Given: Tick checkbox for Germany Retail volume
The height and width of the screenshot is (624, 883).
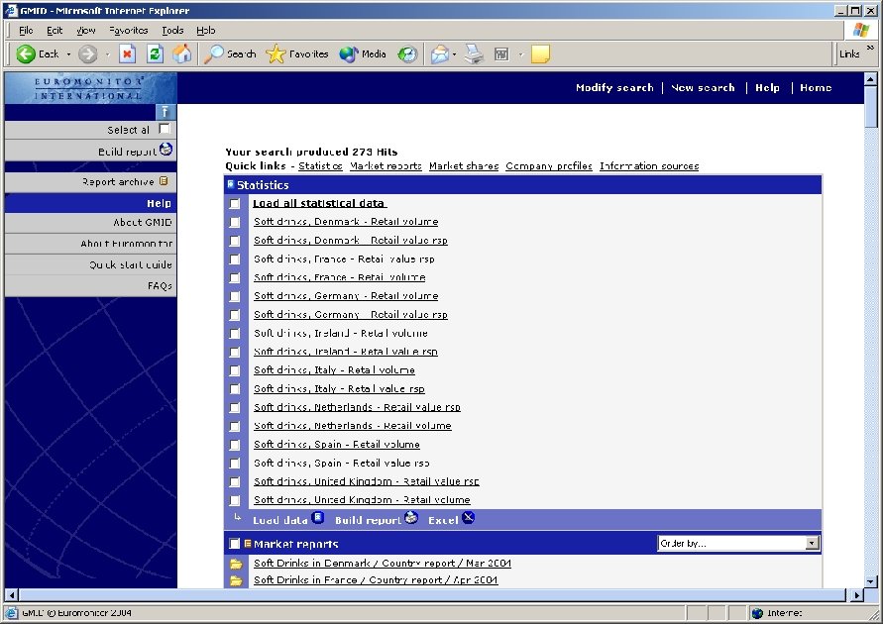Looking at the screenshot, I should 235,296.
